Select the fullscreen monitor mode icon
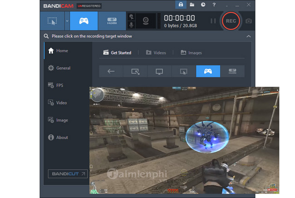Screen dimensions: 295x198 pos(159,71)
